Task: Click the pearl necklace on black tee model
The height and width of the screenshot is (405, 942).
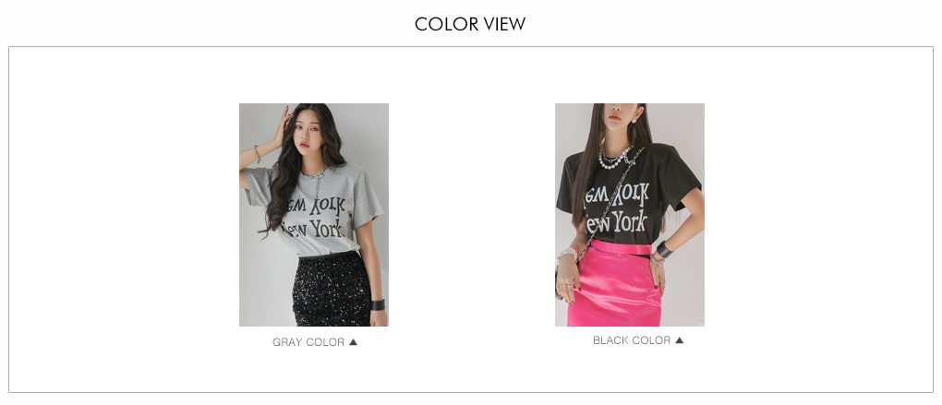Action: coord(614,157)
